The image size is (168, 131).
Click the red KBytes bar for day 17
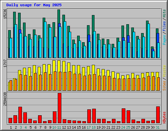point(89,116)
